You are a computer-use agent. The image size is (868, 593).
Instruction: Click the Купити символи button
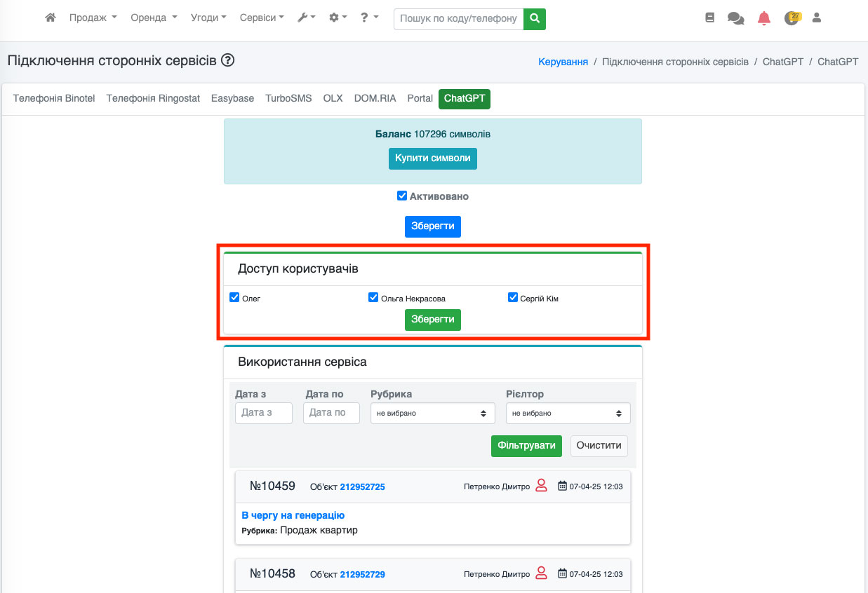coord(432,158)
